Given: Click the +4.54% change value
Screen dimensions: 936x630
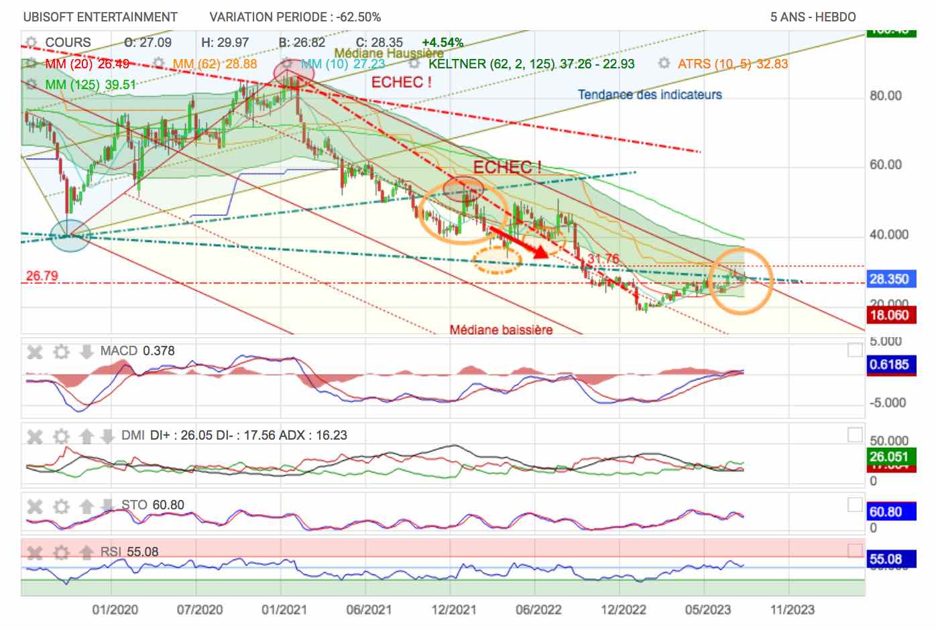Looking at the screenshot, I should click(x=443, y=42).
